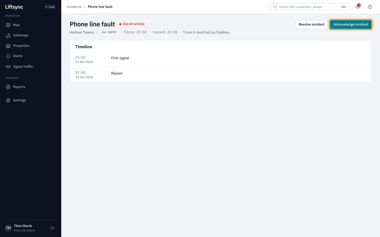This screenshot has height=237, width=380.
Task: Click the Phone line fault heading
Action: coord(92,24)
